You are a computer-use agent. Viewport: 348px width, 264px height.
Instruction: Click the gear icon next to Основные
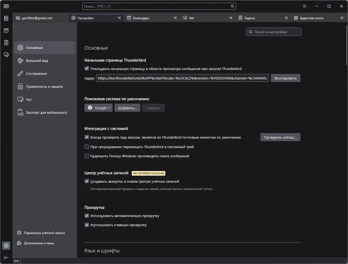pos(20,48)
